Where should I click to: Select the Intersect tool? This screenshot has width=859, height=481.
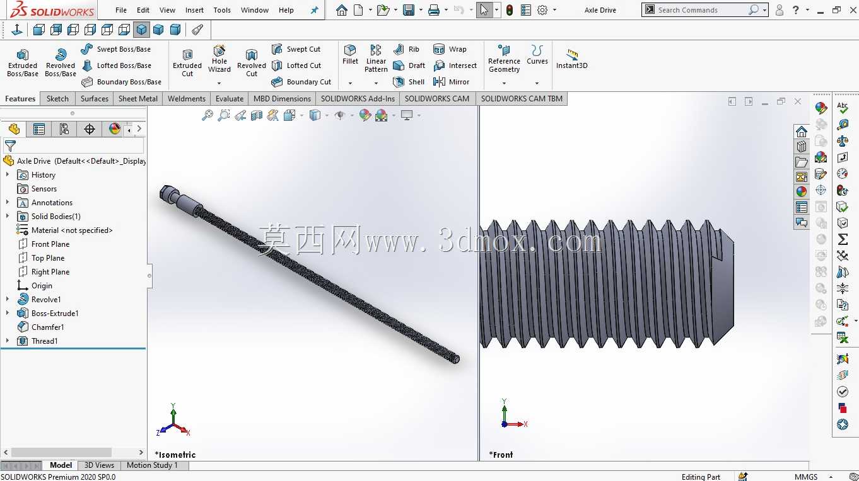[455, 65]
